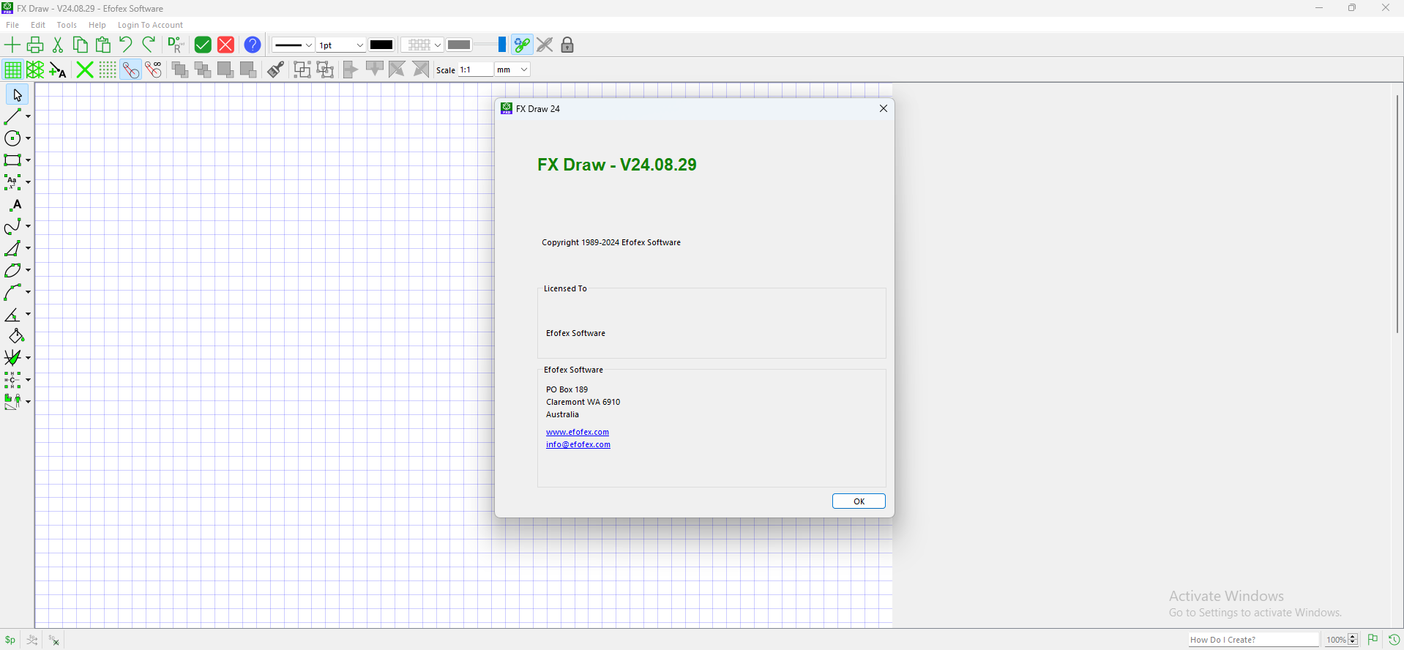Click the Redo arrow icon

coord(149,45)
